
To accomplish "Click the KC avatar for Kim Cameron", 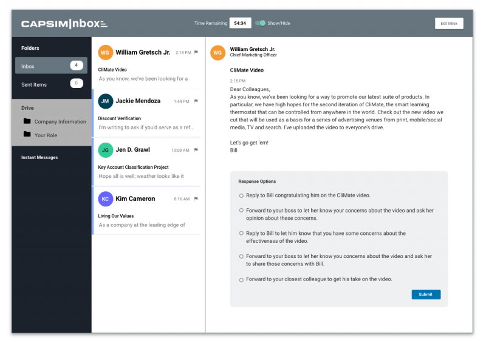I will [x=105, y=199].
